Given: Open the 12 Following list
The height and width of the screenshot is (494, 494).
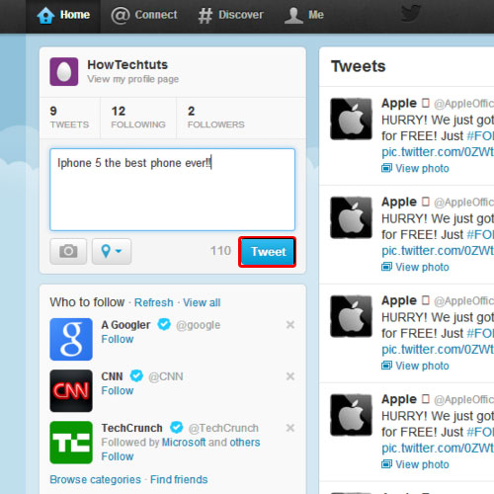Looking at the screenshot, I should pos(138,118).
